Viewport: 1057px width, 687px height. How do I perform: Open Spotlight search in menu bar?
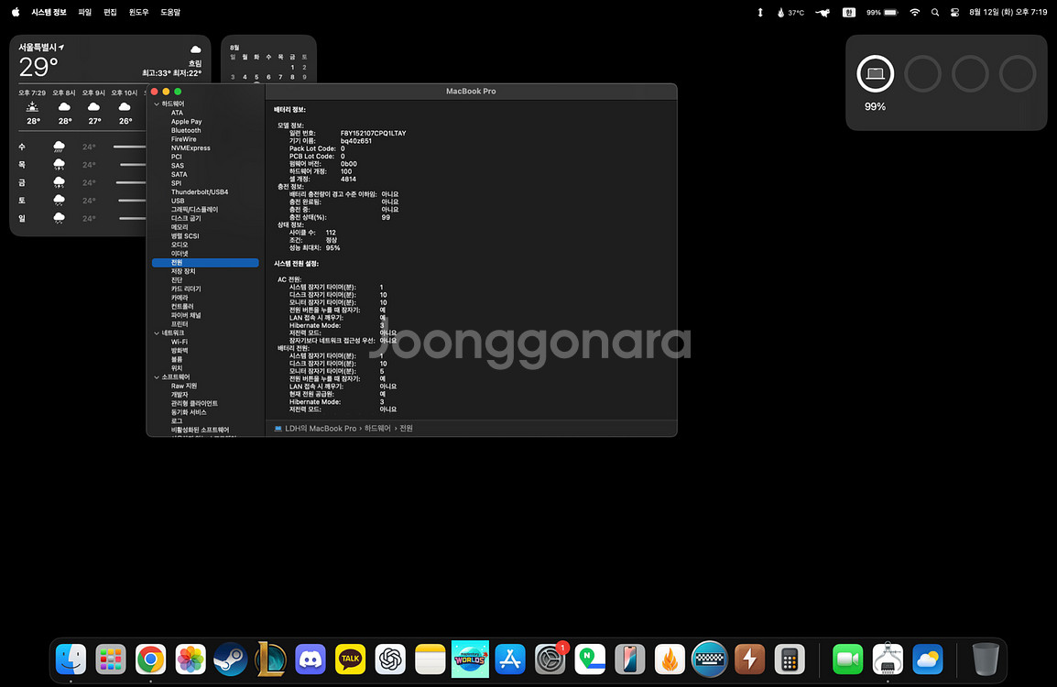[935, 12]
